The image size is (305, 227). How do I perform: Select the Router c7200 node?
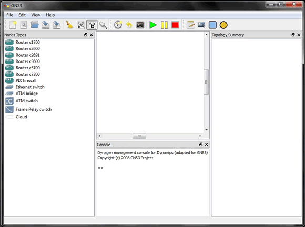[23, 74]
